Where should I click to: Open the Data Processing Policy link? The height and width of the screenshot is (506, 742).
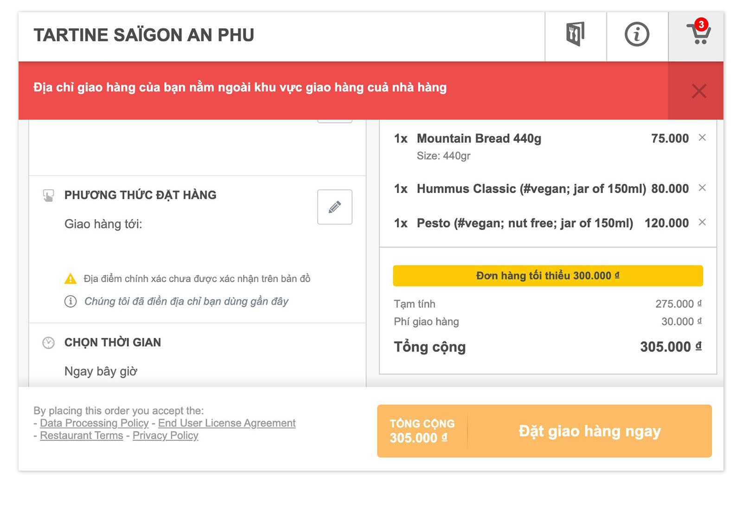pyautogui.click(x=94, y=423)
